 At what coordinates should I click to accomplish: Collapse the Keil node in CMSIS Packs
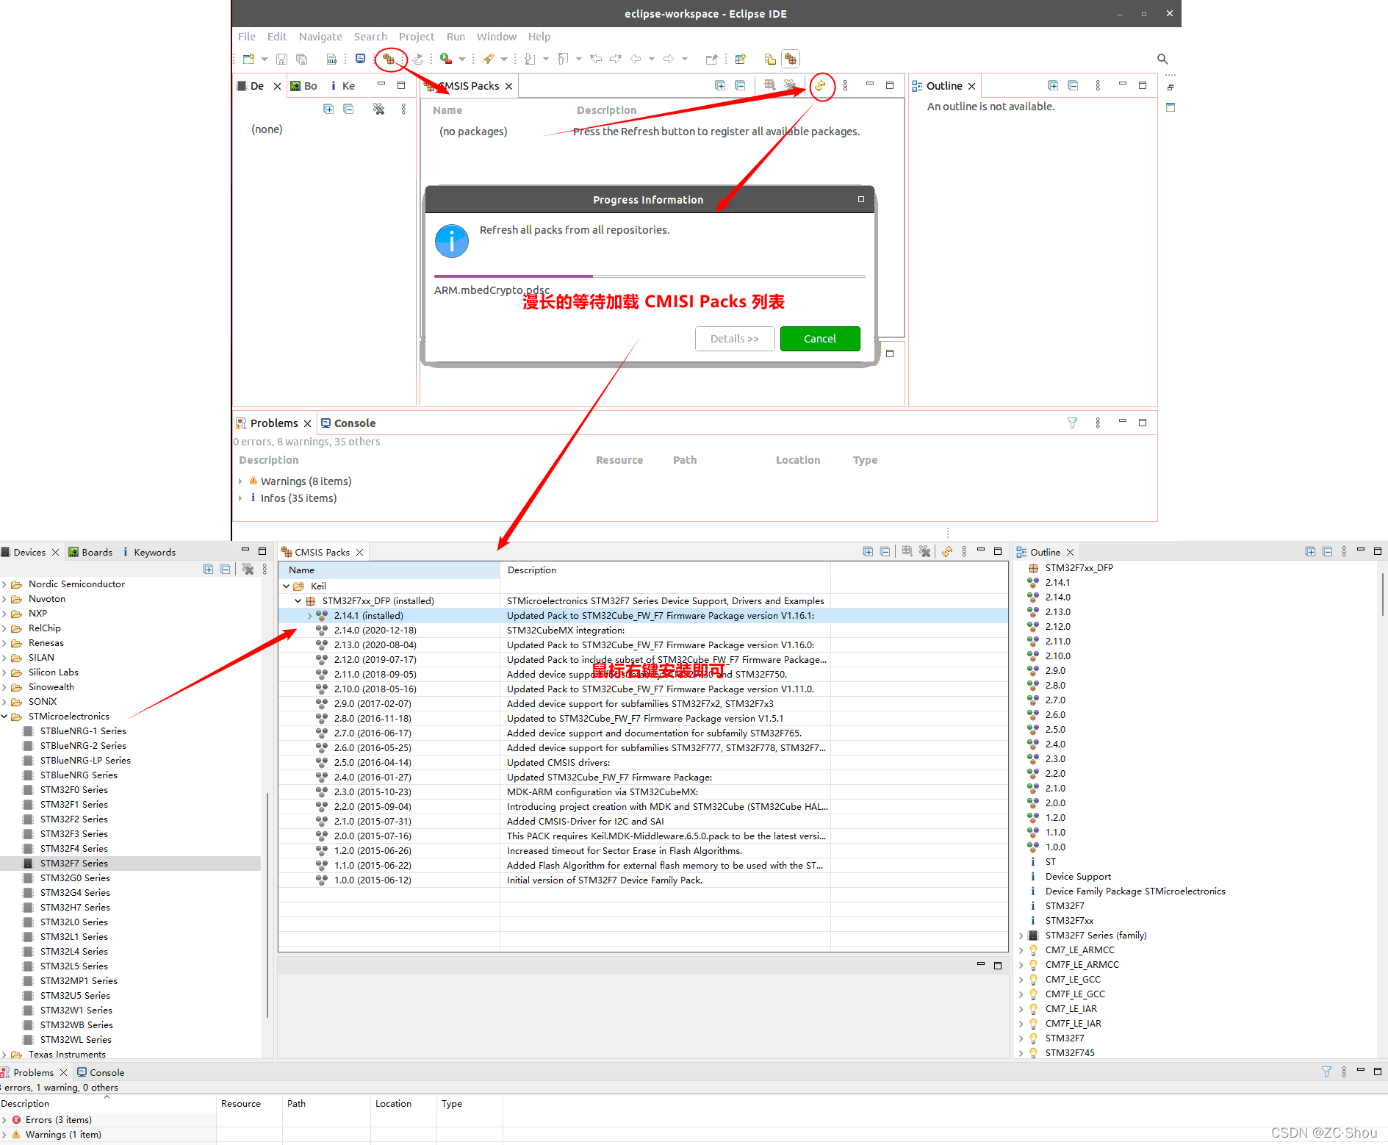tap(287, 586)
